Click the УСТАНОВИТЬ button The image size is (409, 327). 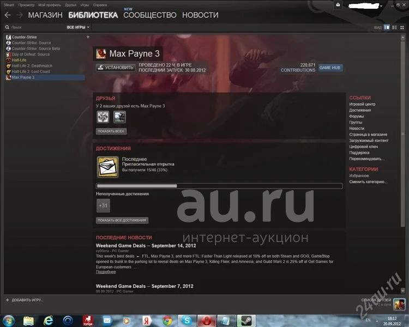point(116,68)
